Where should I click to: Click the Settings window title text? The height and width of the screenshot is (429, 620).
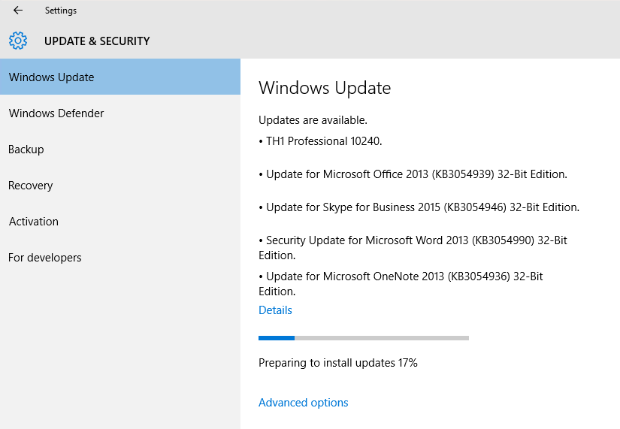tap(61, 11)
